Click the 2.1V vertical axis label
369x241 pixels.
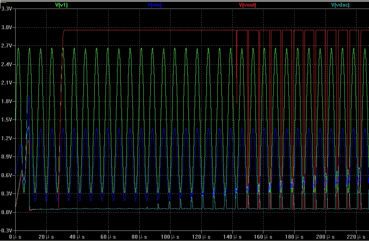coord(7,83)
